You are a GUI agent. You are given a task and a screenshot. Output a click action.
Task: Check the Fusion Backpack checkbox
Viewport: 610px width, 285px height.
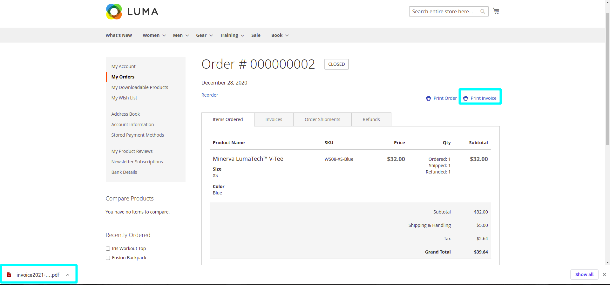pos(108,258)
